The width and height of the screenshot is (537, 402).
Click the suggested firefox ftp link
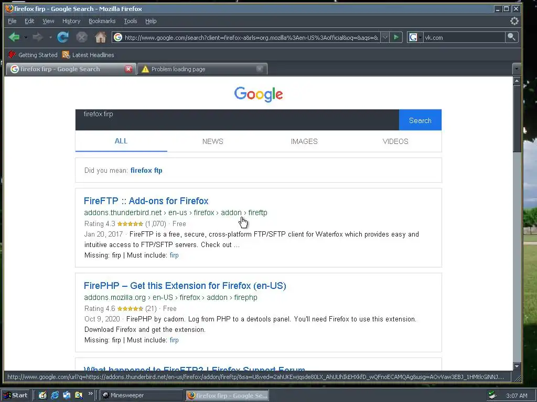(x=146, y=170)
